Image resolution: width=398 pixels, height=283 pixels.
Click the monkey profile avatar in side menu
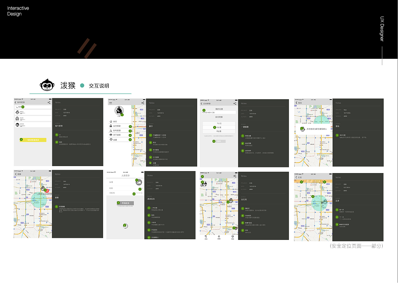point(119,111)
